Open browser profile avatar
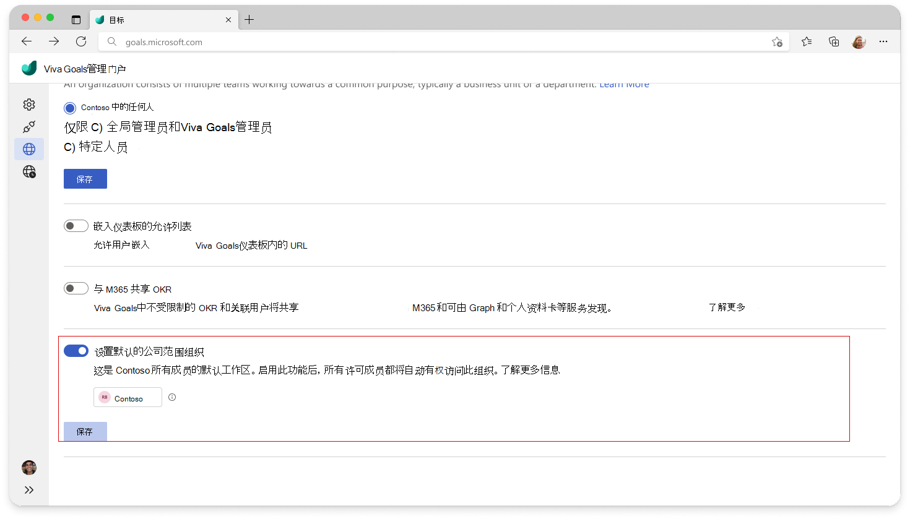The image size is (910, 519). click(859, 42)
